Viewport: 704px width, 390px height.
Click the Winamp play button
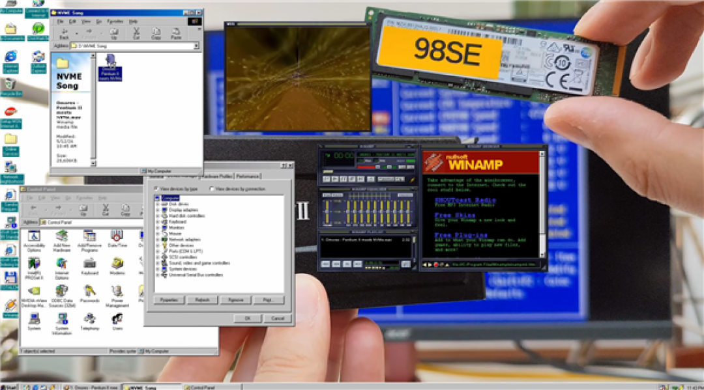[335, 179]
